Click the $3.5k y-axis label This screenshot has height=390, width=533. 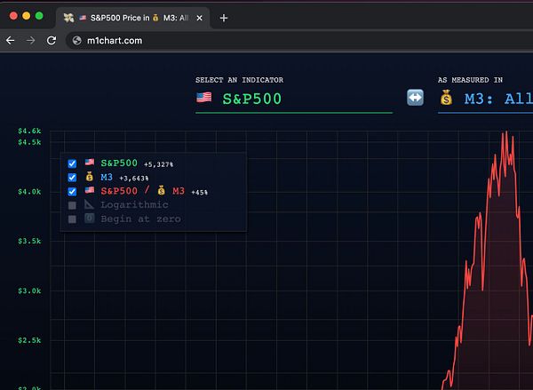pos(29,241)
